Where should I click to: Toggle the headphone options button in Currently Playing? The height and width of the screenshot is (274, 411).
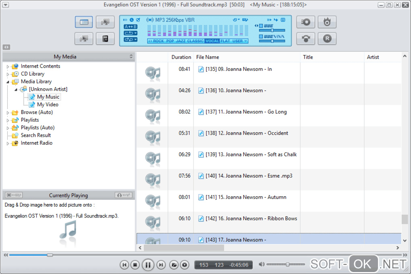123,195
